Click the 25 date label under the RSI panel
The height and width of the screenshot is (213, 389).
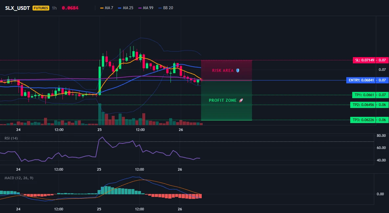99,169
